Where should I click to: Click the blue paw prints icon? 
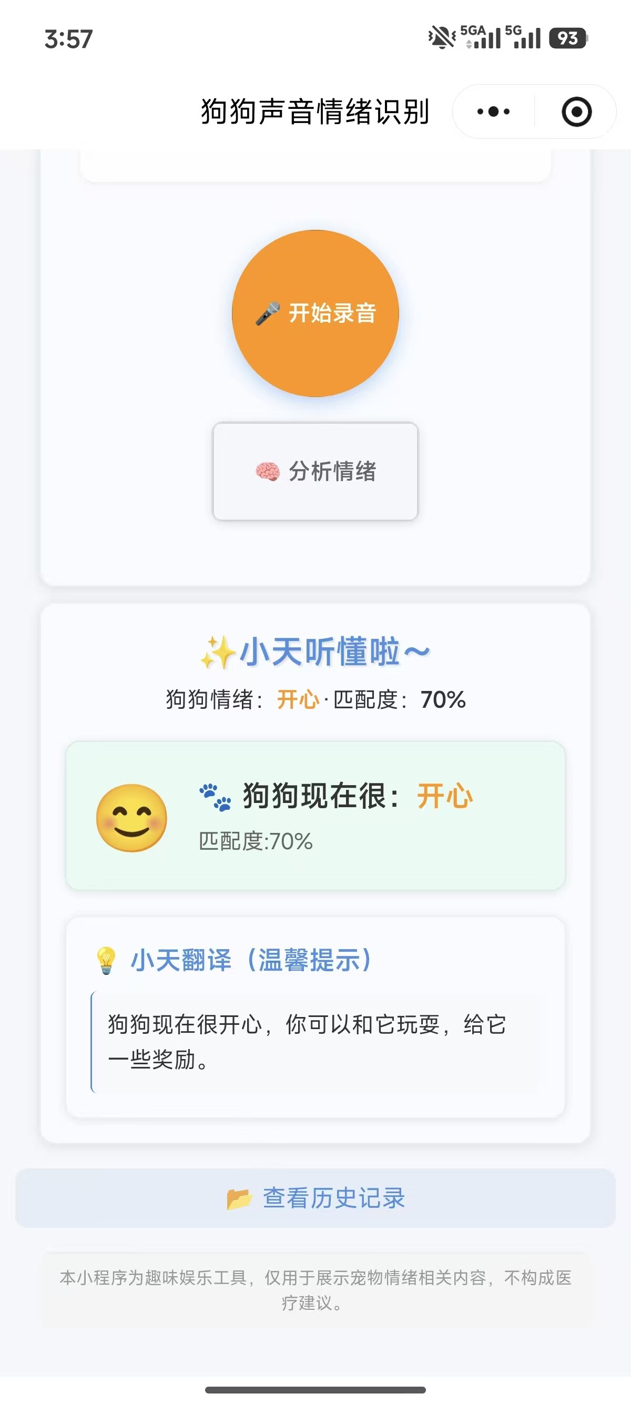pos(215,797)
